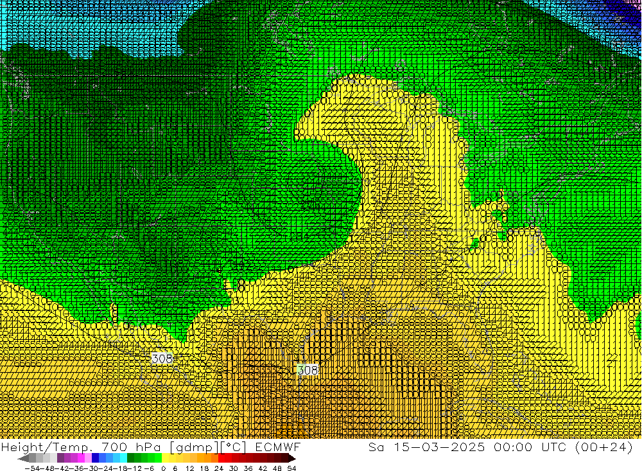Click the '-54' legend value
Screen dimensions: 642x471
(32, 468)
